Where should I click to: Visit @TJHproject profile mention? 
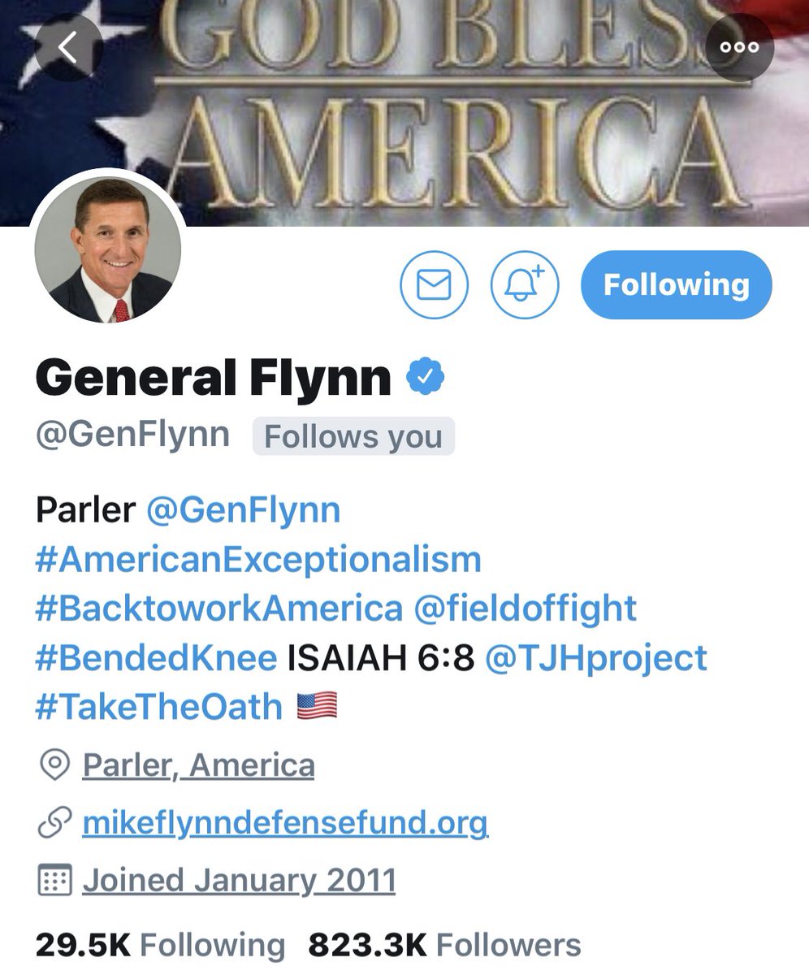tap(596, 657)
